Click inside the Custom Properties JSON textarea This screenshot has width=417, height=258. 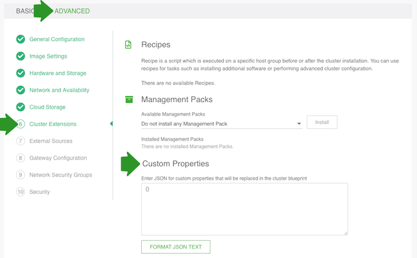[244, 209]
